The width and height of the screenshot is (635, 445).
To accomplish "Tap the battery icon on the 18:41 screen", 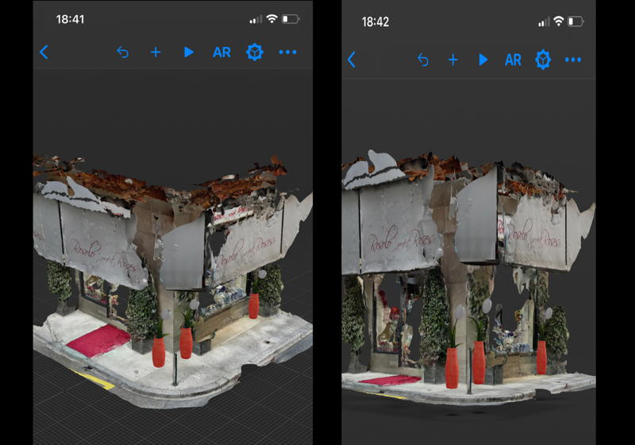I will (291, 18).
